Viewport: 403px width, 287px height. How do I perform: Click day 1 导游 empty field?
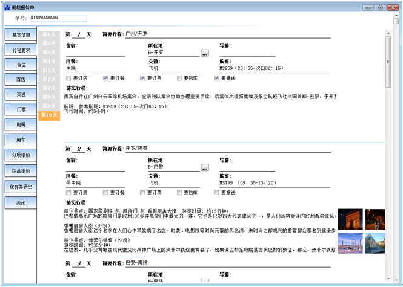tap(247, 53)
